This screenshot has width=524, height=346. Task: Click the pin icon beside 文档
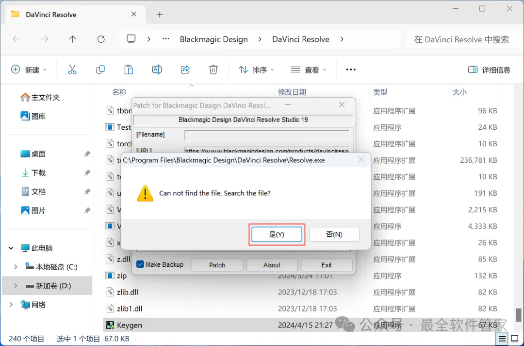87,192
